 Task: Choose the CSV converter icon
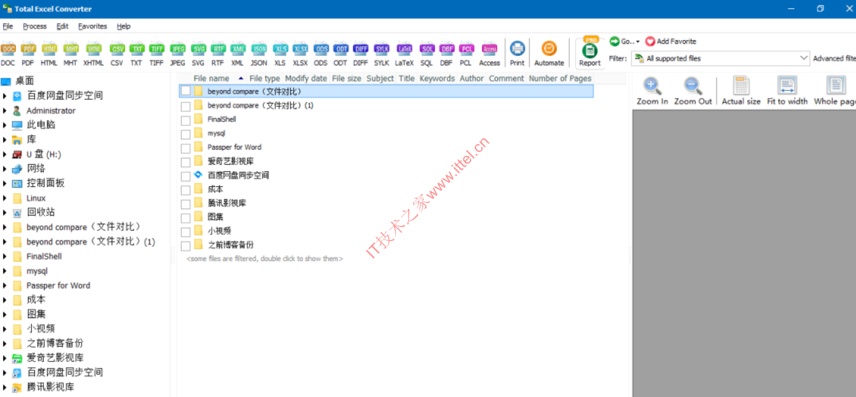117,49
